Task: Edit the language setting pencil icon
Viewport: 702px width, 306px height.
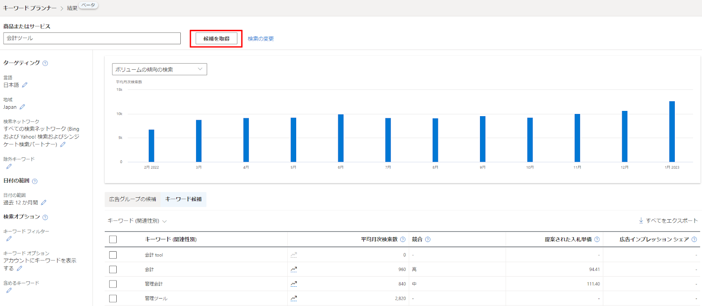Action: 25,85
